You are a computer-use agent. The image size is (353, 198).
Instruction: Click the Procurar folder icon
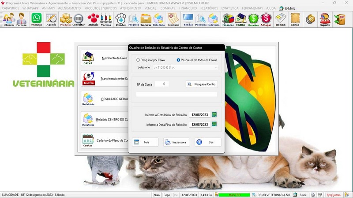point(146,19)
